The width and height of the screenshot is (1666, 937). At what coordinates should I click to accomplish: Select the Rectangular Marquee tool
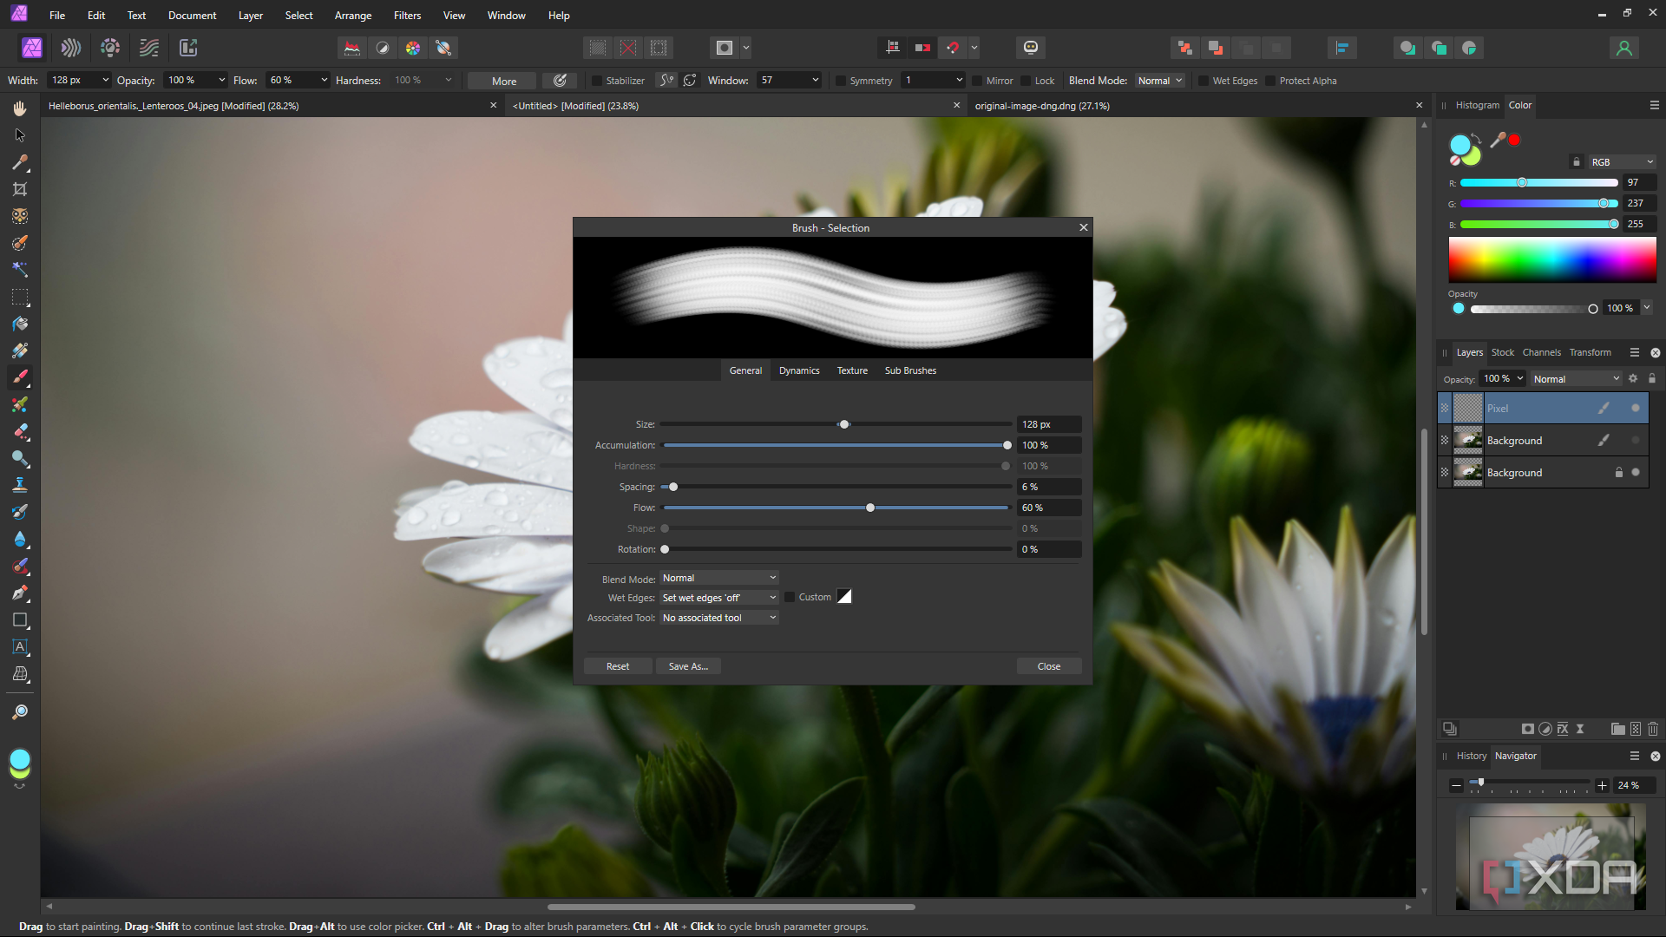(20, 297)
